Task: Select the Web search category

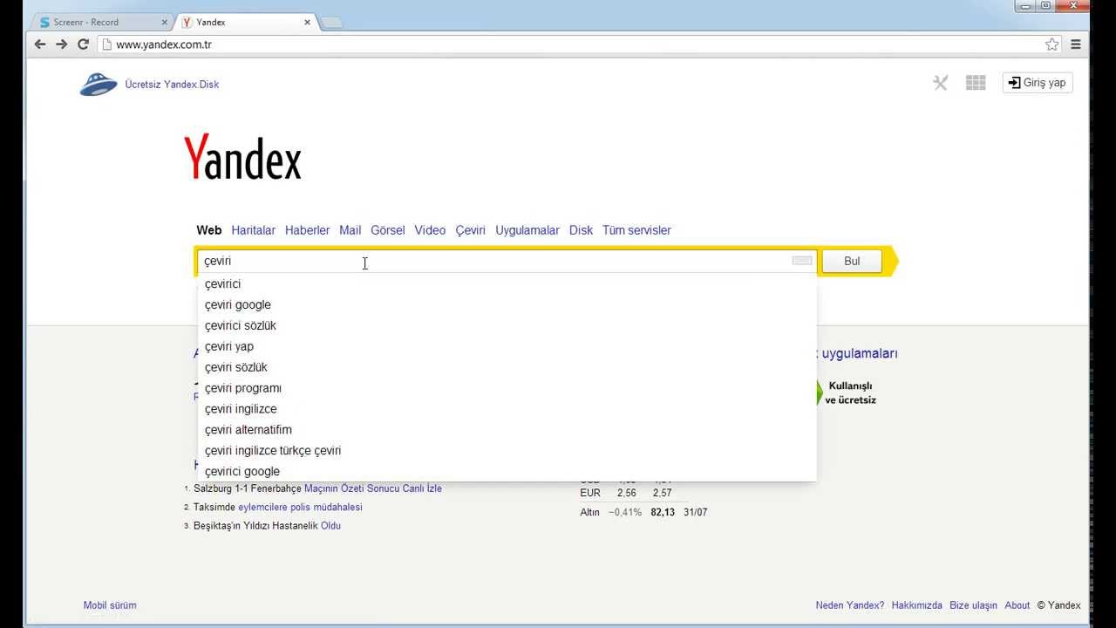Action: click(x=209, y=230)
